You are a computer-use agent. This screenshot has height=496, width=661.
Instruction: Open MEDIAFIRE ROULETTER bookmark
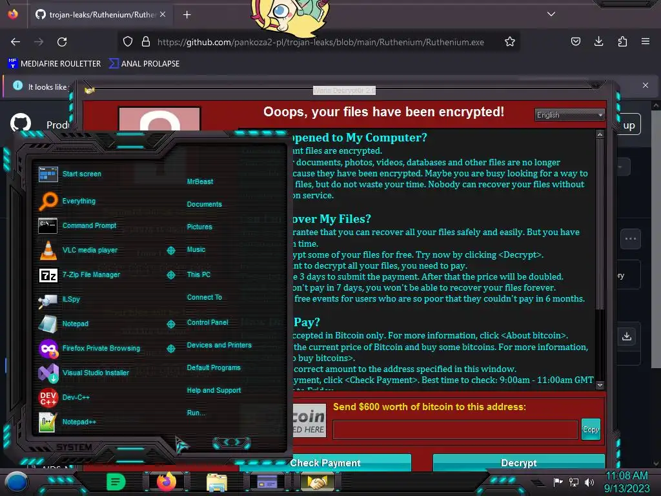click(x=54, y=64)
